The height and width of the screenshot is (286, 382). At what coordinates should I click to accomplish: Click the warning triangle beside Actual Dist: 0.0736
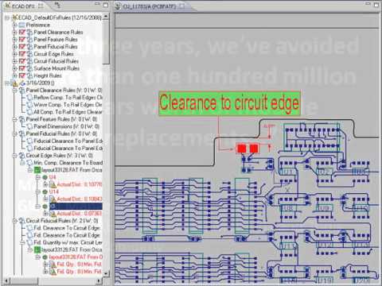click(x=53, y=214)
